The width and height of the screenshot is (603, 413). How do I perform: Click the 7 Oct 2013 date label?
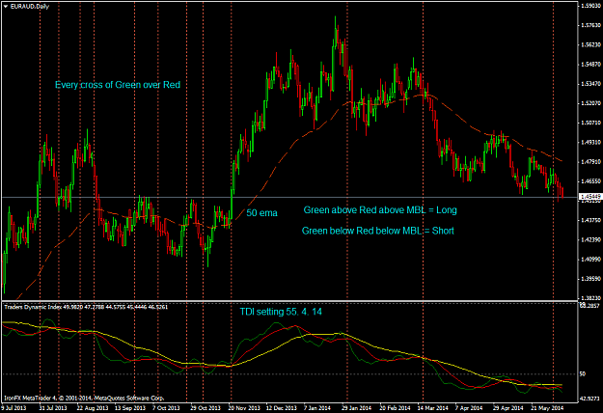(166, 407)
